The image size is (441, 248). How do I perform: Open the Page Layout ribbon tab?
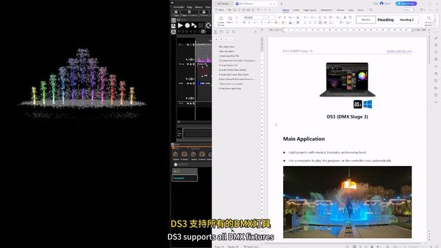tap(309, 10)
